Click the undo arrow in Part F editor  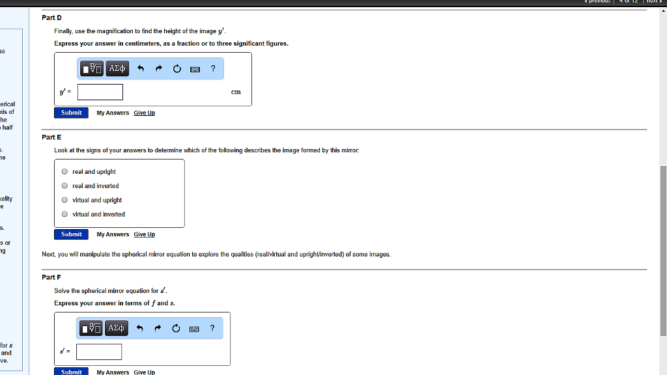coord(139,328)
